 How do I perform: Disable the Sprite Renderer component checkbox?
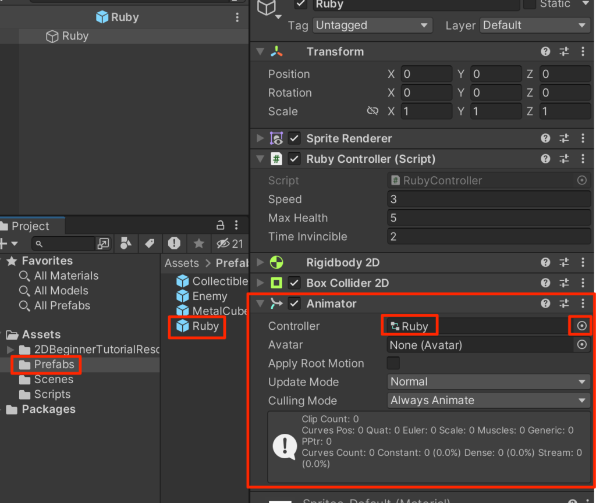click(x=294, y=138)
